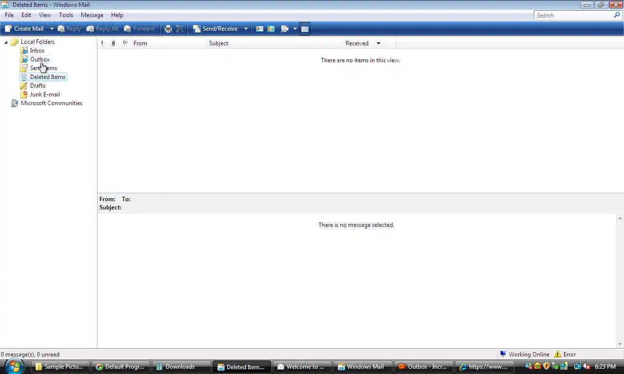Open the Help menu

(x=117, y=15)
